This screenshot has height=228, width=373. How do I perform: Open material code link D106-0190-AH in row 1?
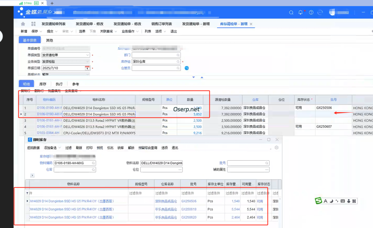49,107
